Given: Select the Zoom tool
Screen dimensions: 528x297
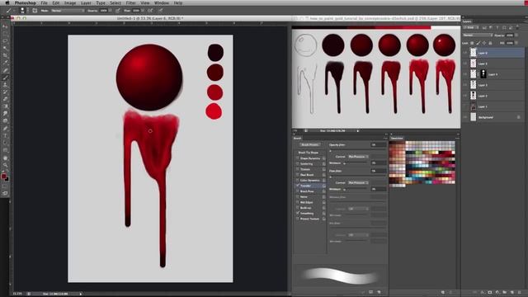Looking at the screenshot, I should coord(5,165).
